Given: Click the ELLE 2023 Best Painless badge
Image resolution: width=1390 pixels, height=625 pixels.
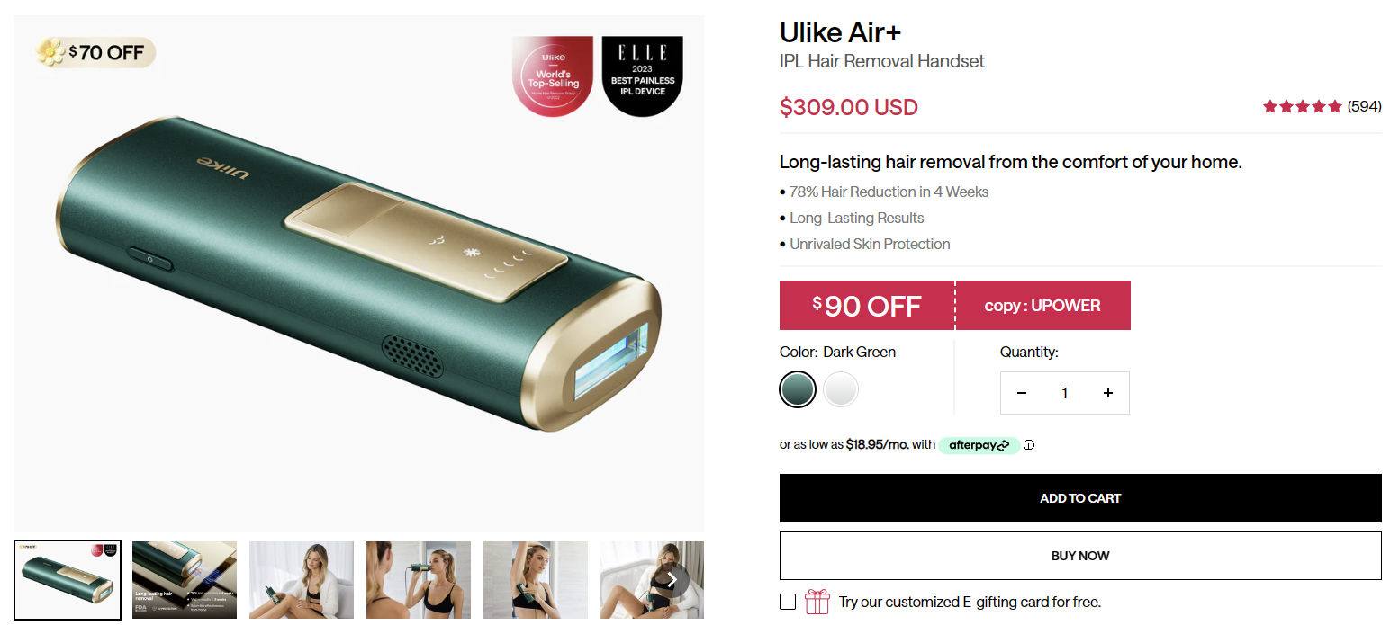Looking at the screenshot, I should pos(642,77).
